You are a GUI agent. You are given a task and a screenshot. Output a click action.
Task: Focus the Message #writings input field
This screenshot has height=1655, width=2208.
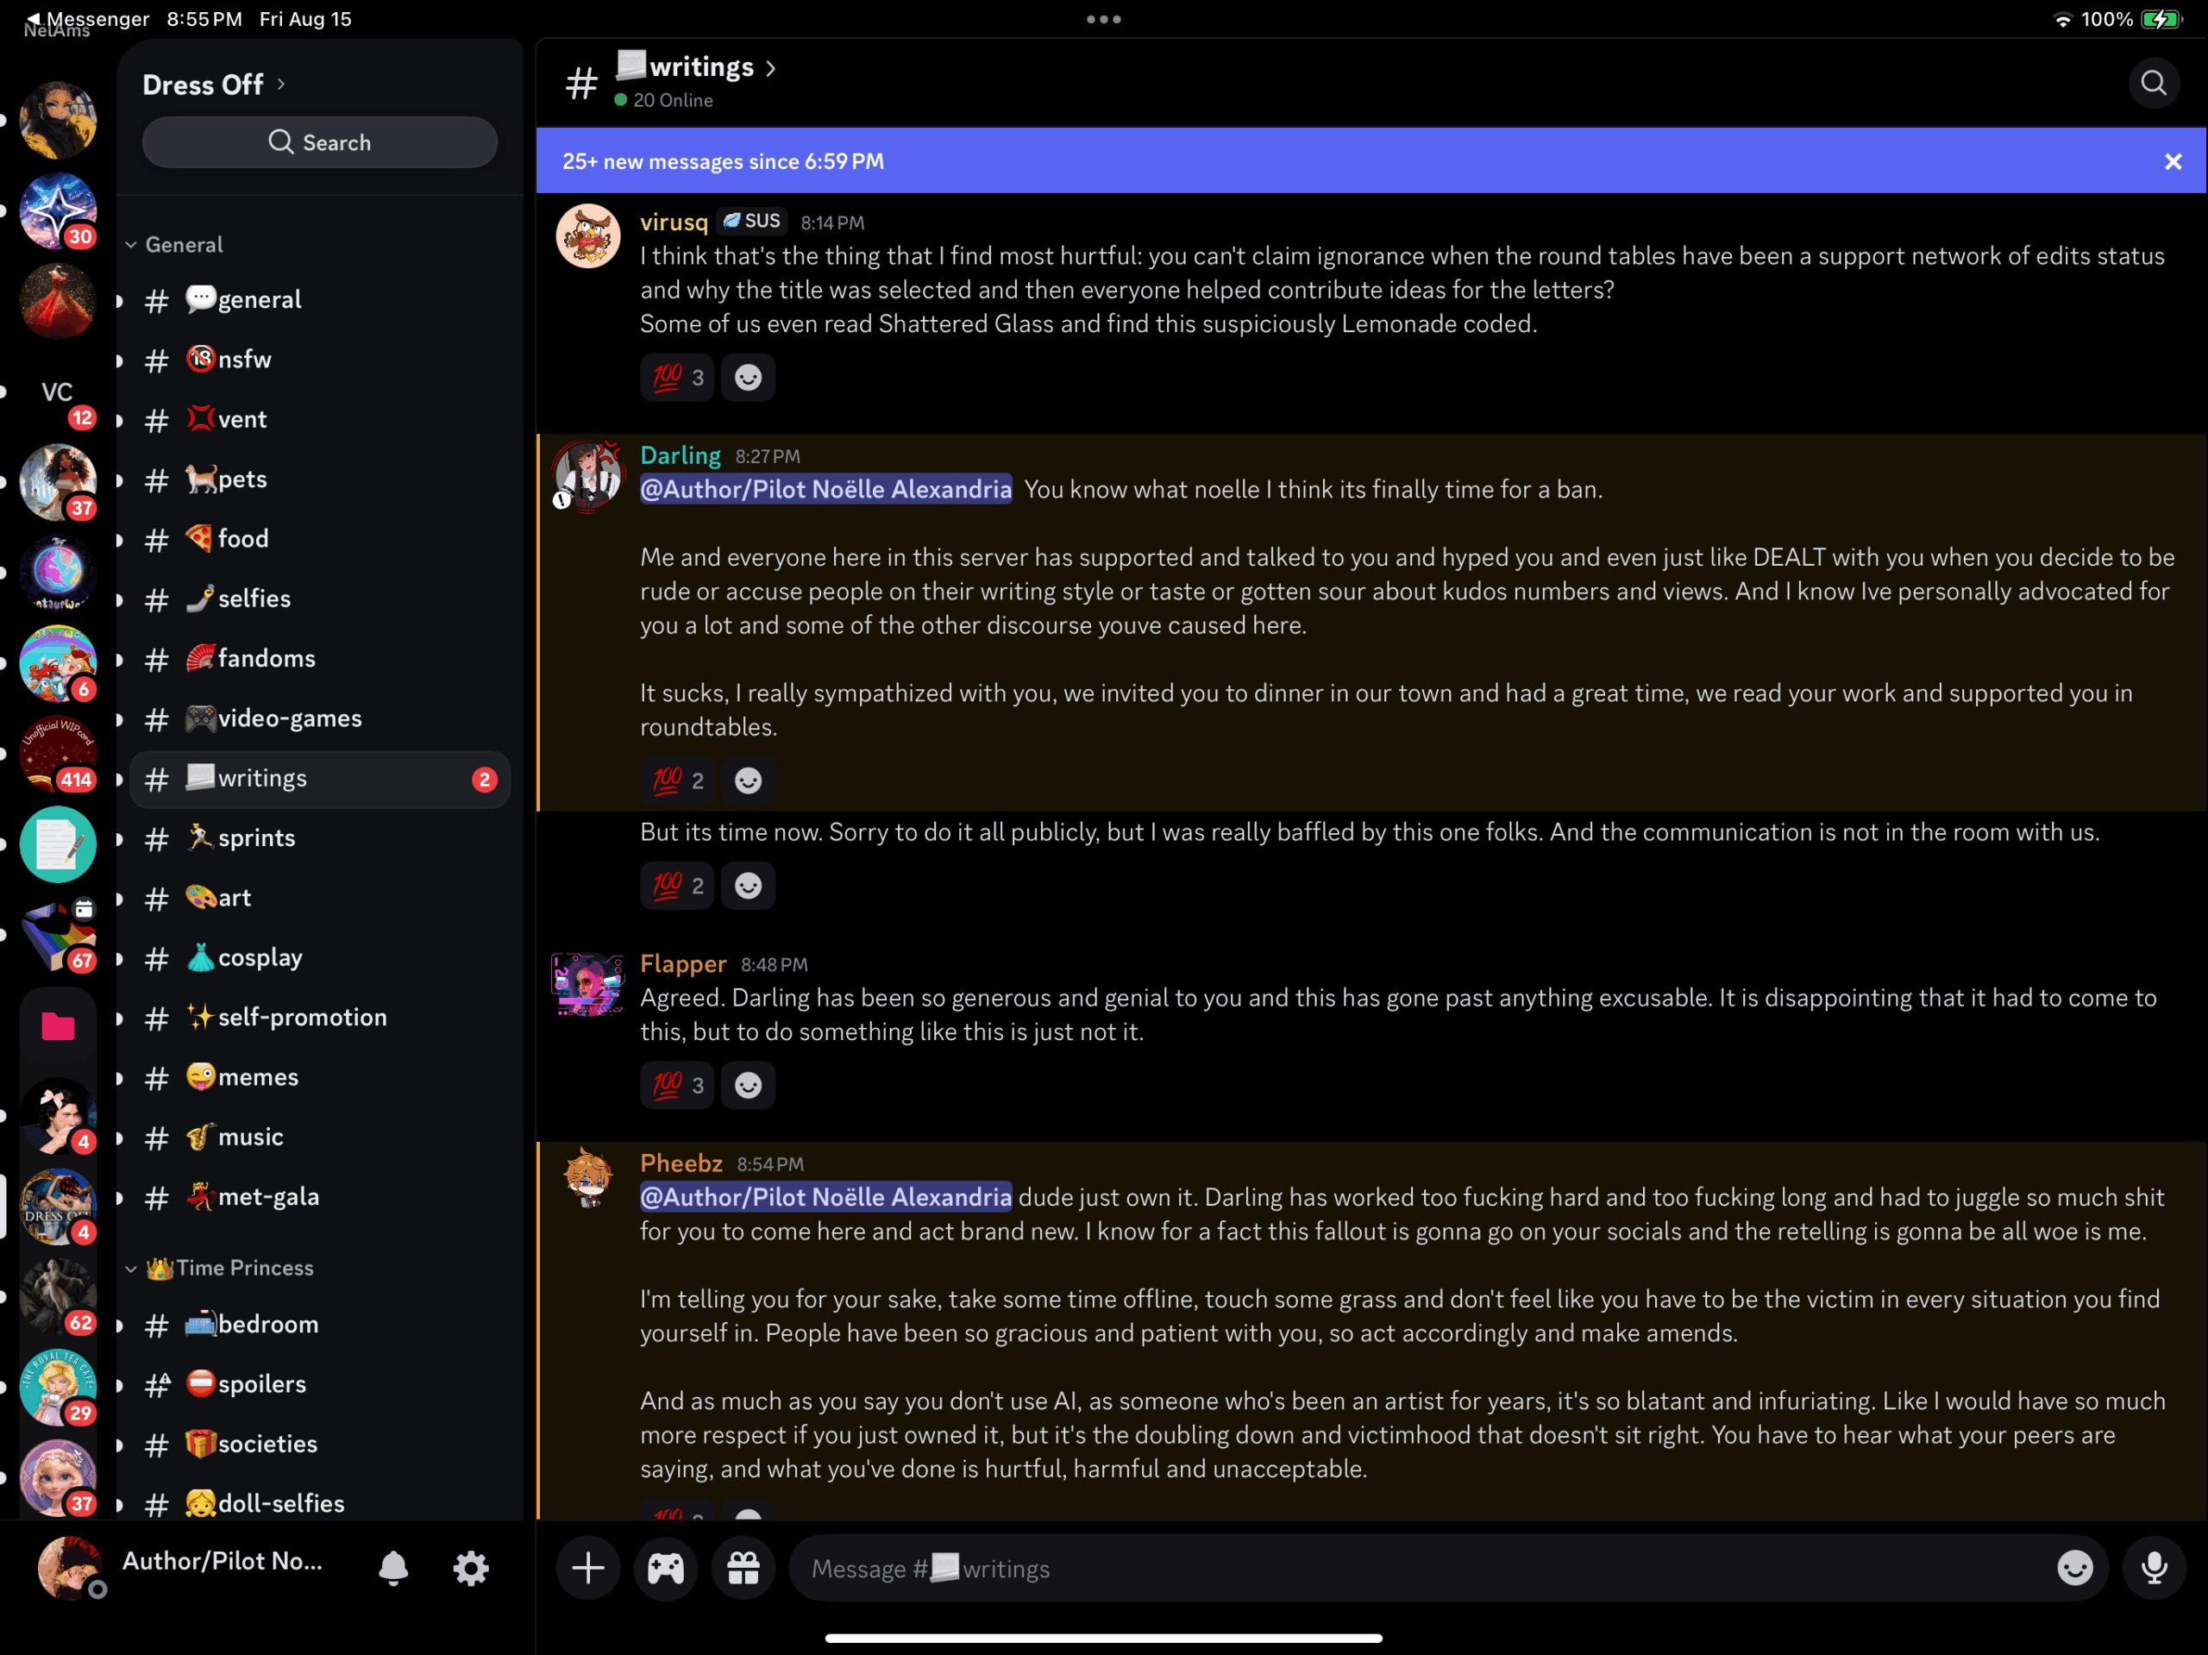pos(1397,1568)
